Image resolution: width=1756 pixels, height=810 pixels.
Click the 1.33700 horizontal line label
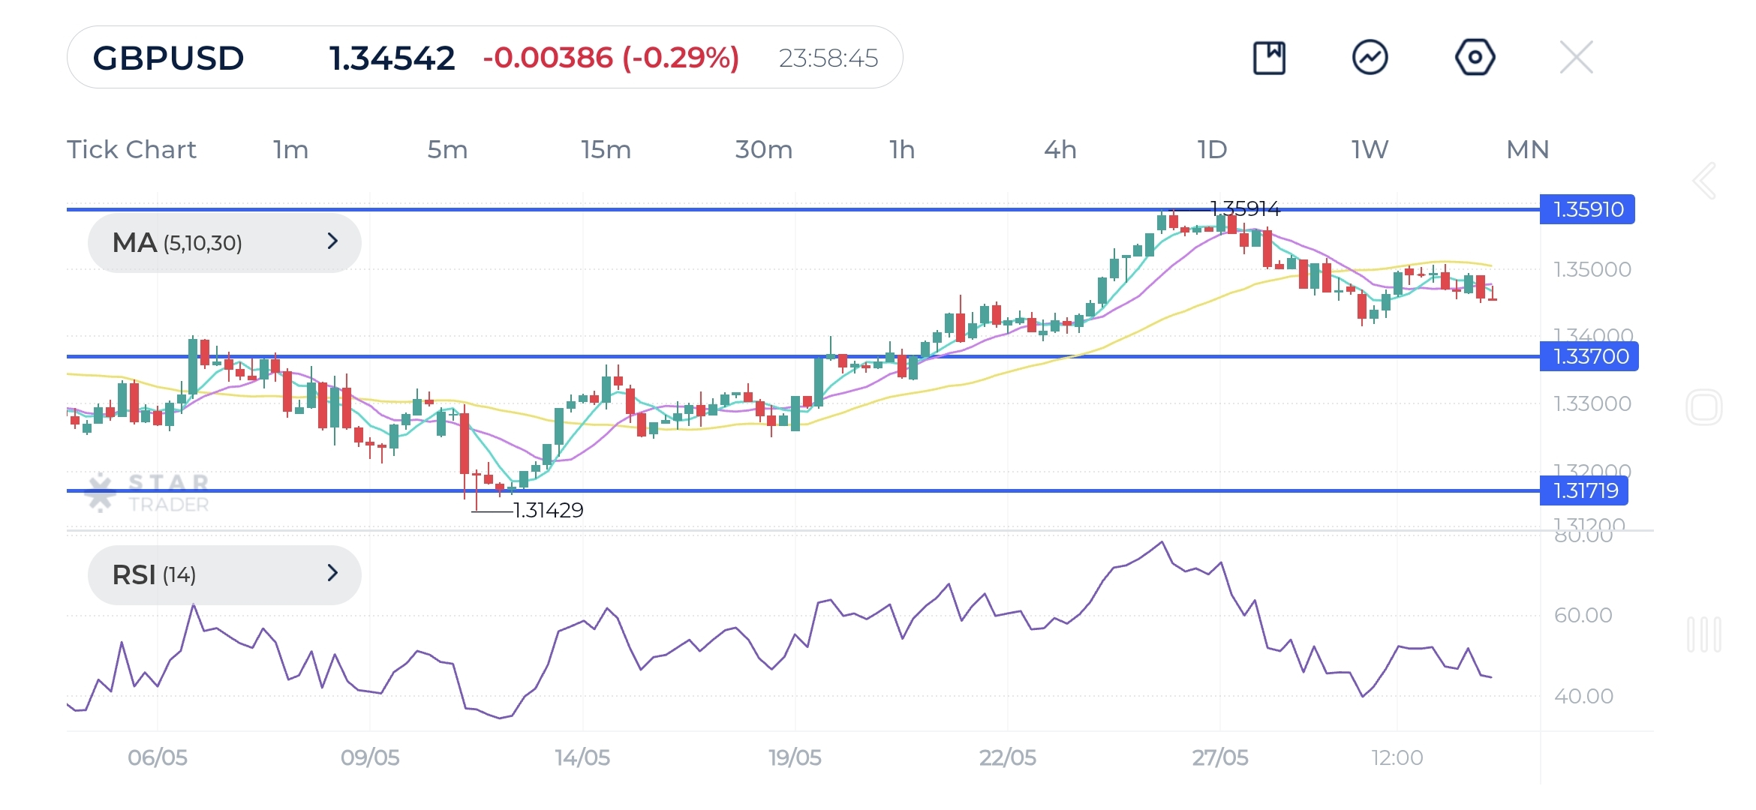pyautogui.click(x=1589, y=356)
